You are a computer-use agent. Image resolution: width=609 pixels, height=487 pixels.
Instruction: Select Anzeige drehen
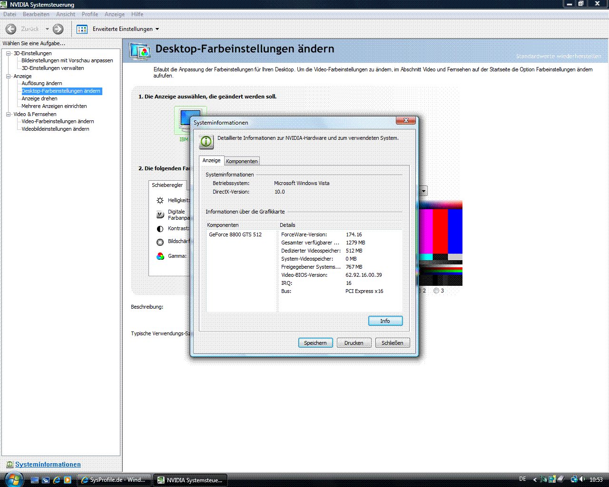[x=39, y=98]
